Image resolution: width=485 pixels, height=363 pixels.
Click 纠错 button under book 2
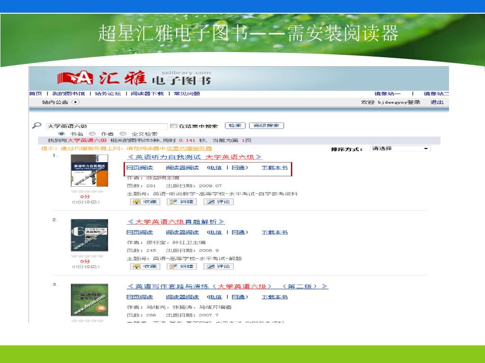[x=181, y=267]
